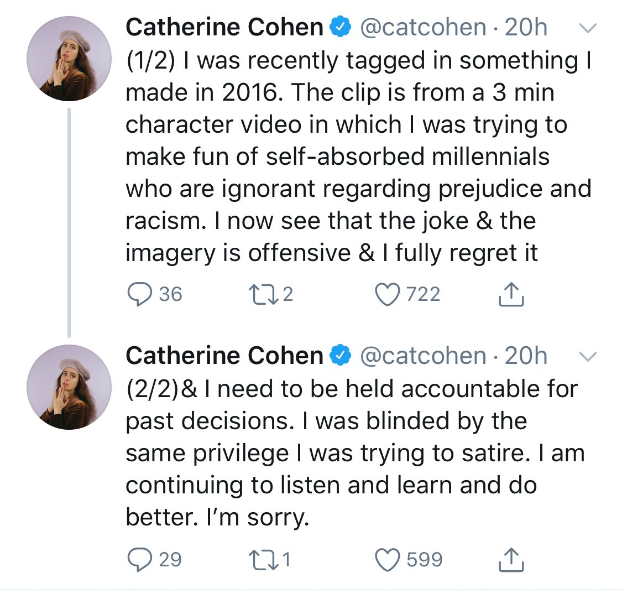Share the first tweet (1/2)
The width and height of the screenshot is (622, 599).
pos(511,295)
